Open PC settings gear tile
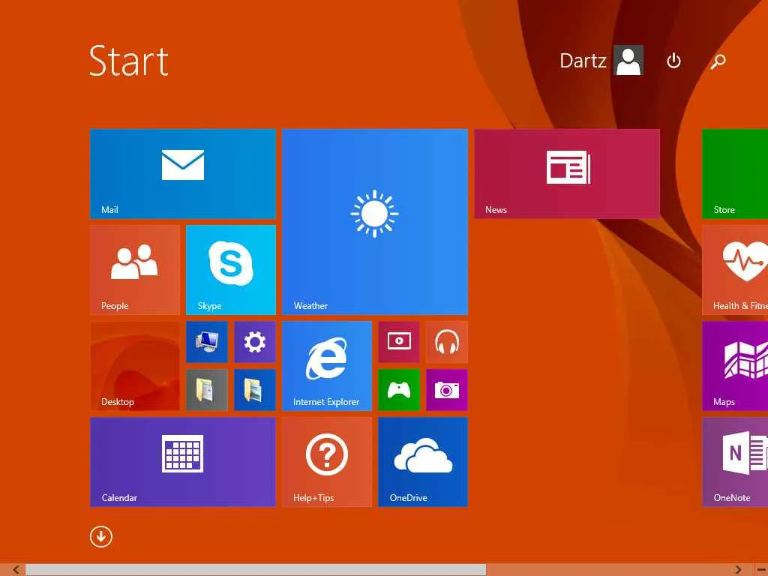Screen dimensions: 768x576 (255, 341)
